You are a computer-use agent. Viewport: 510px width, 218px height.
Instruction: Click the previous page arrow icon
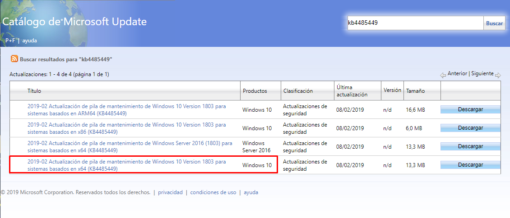(443, 75)
